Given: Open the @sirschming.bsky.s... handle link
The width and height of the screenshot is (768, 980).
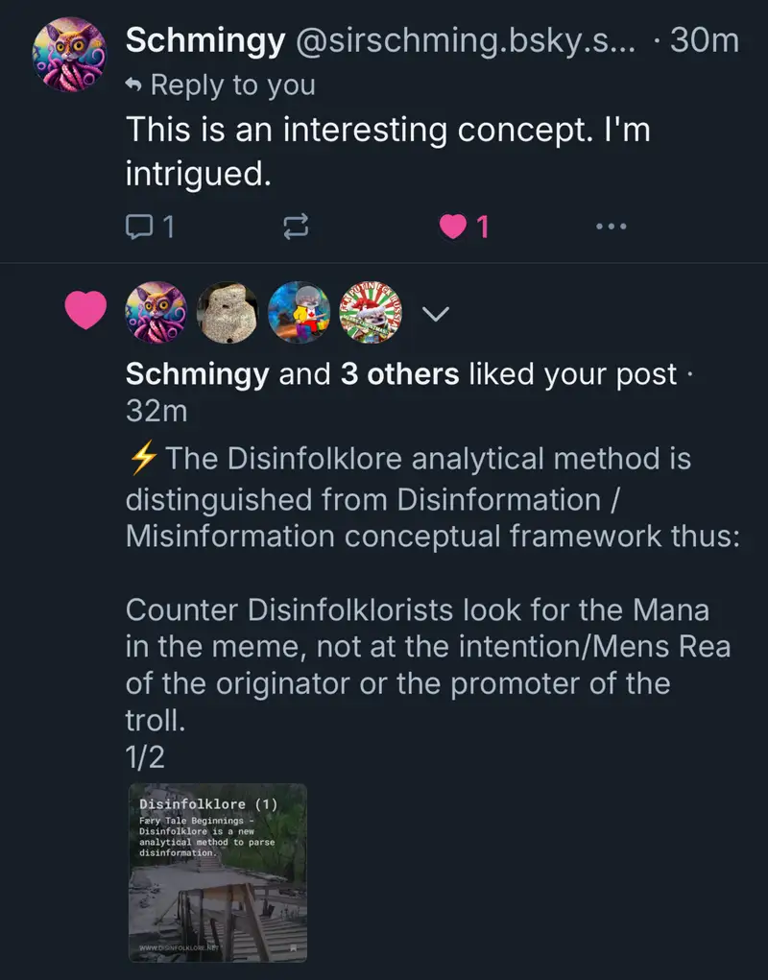Looking at the screenshot, I should pyautogui.click(x=465, y=40).
